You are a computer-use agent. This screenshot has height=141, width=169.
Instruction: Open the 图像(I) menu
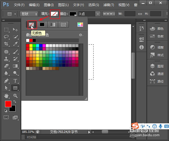point(49,5)
